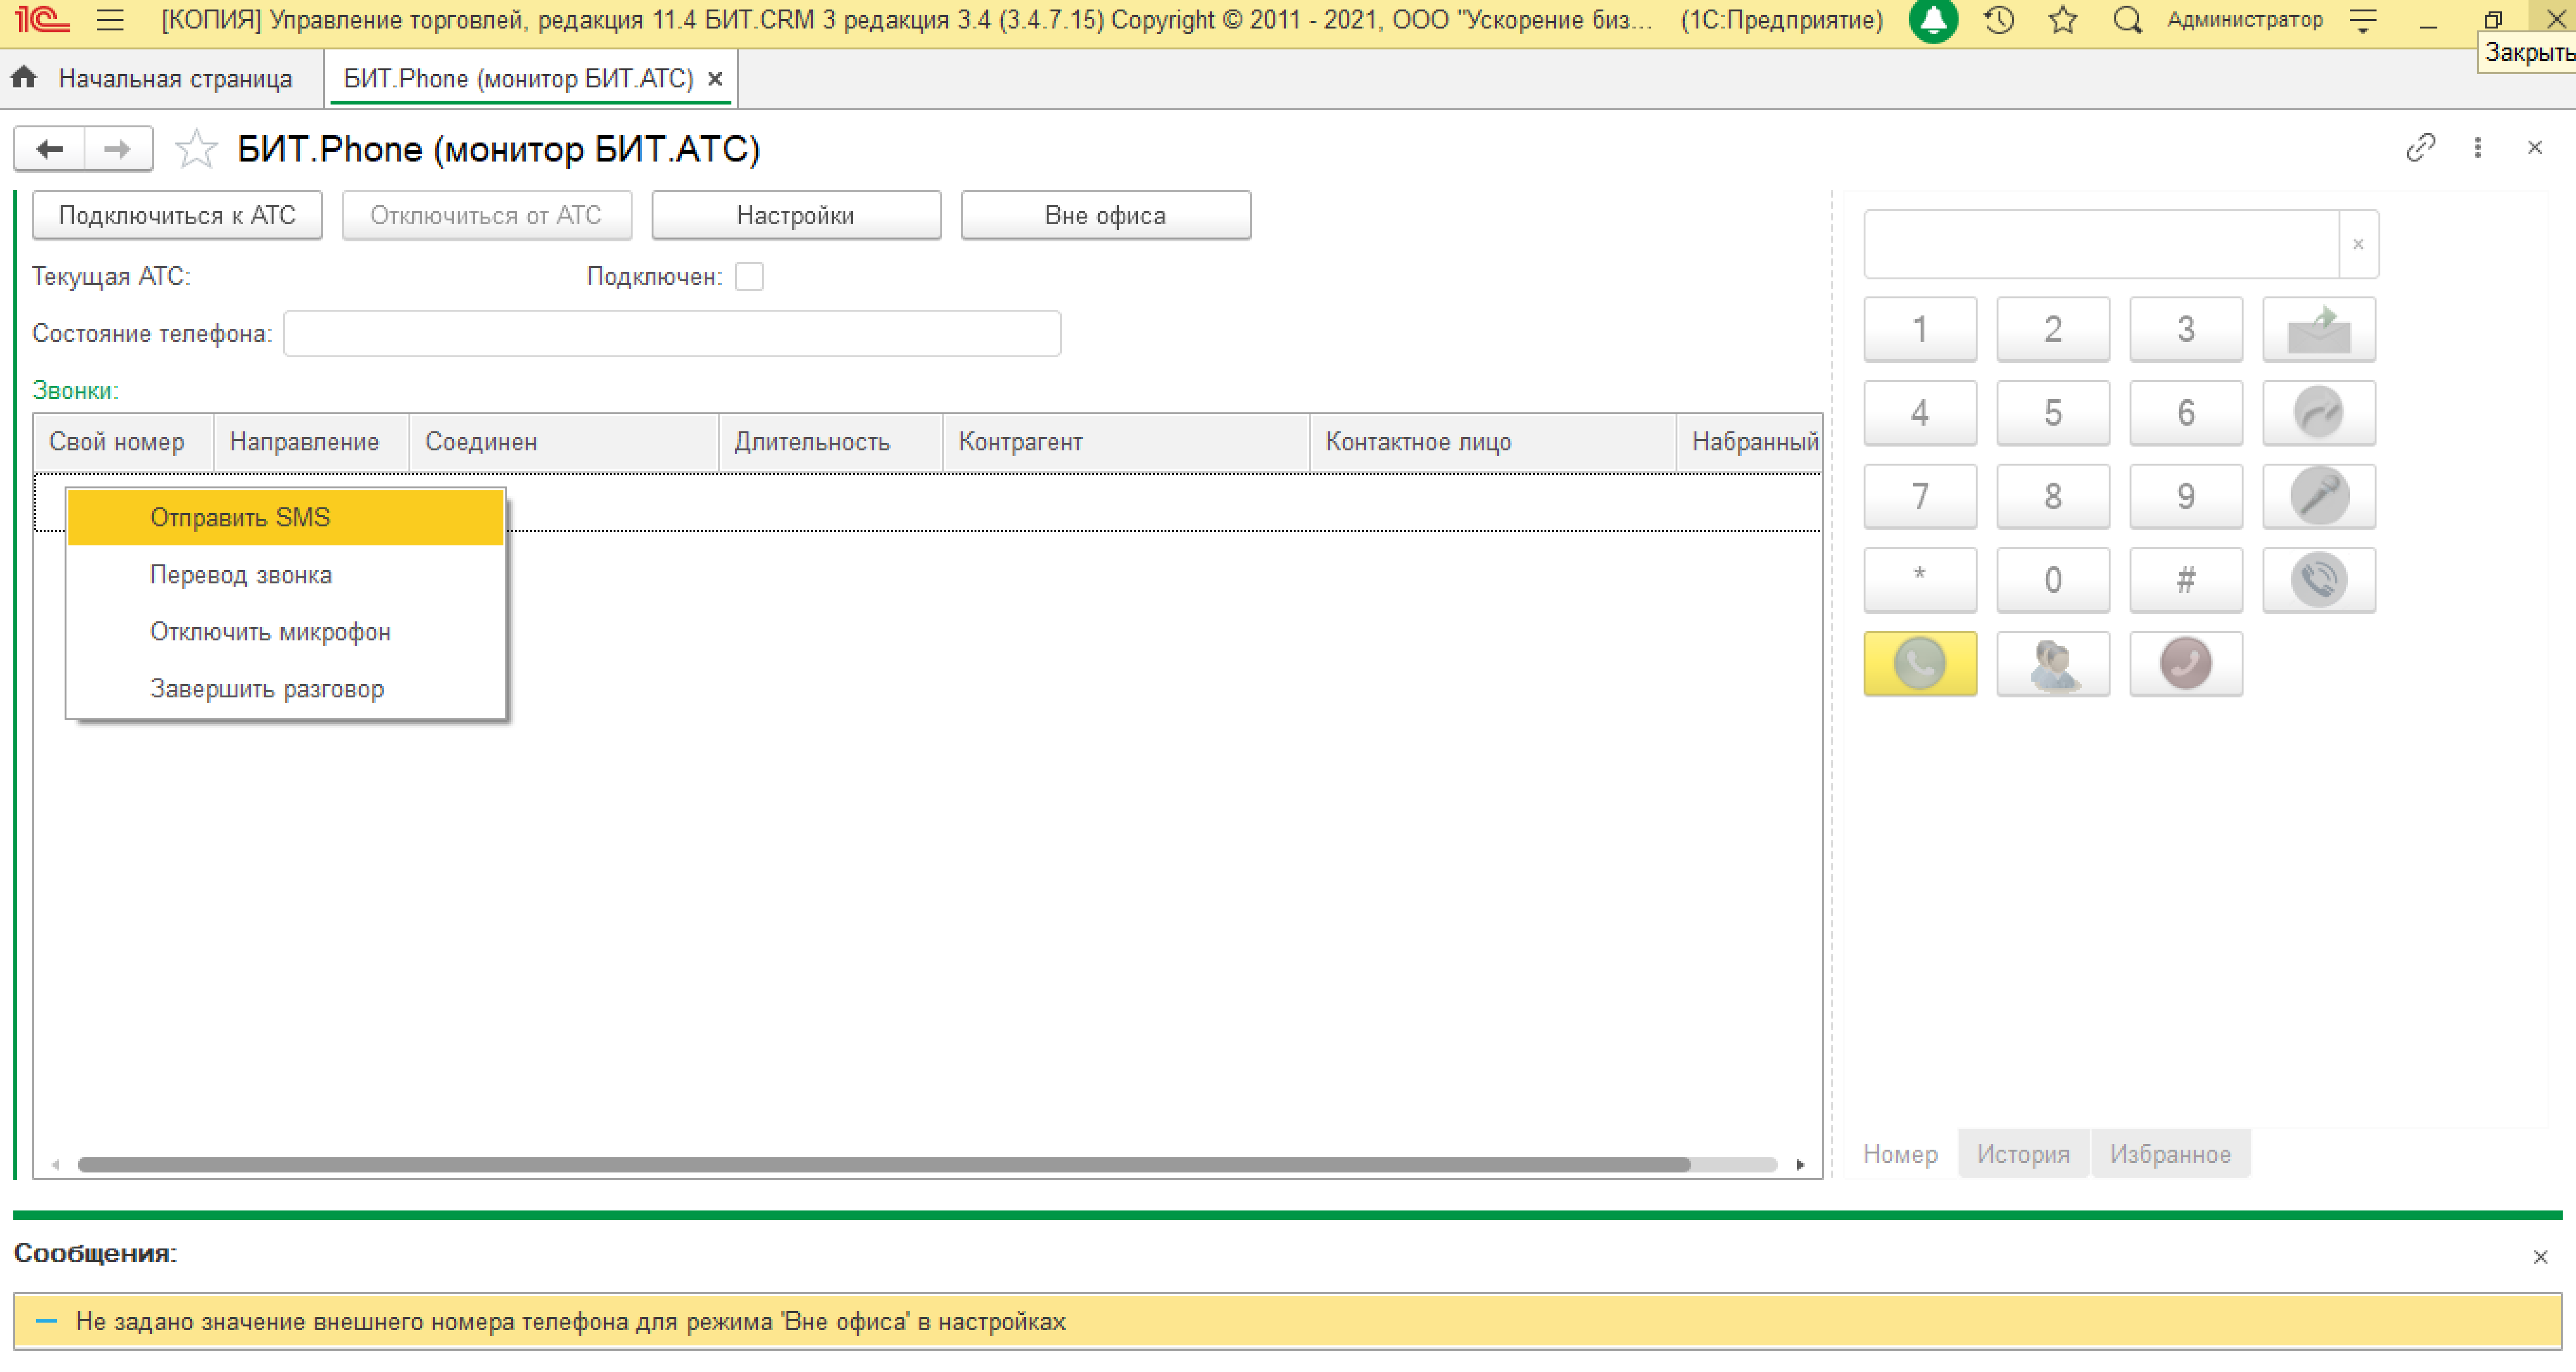Click the green call handset button
This screenshot has width=2576, height=1372.
[x=1919, y=663]
